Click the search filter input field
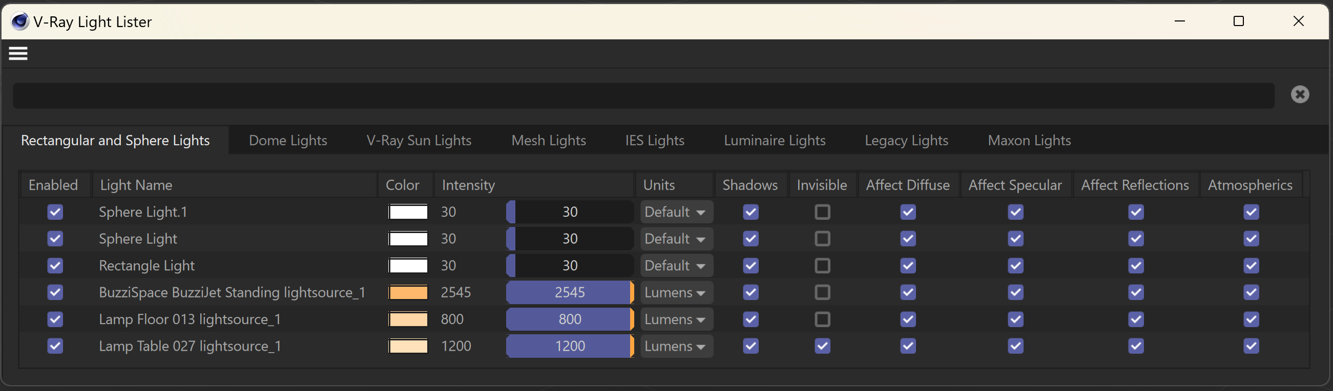The width and height of the screenshot is (1333, 391). pos(643,96)
